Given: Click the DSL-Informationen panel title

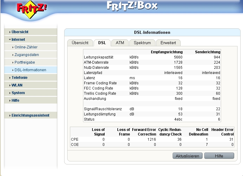Looking at the screenshot, I should click(x=152, y=33).
